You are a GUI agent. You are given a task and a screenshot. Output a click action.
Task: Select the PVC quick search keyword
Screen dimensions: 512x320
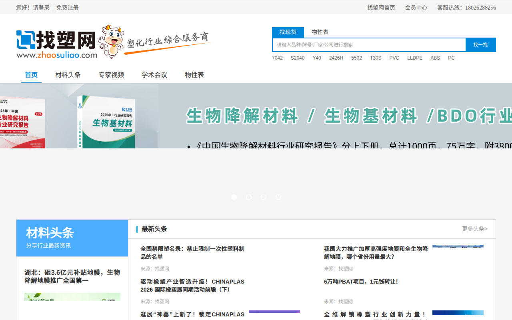pos(394,58)
